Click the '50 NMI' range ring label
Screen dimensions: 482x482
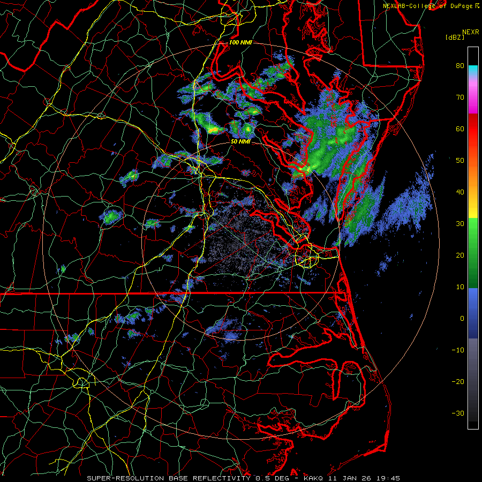point(240,142)
